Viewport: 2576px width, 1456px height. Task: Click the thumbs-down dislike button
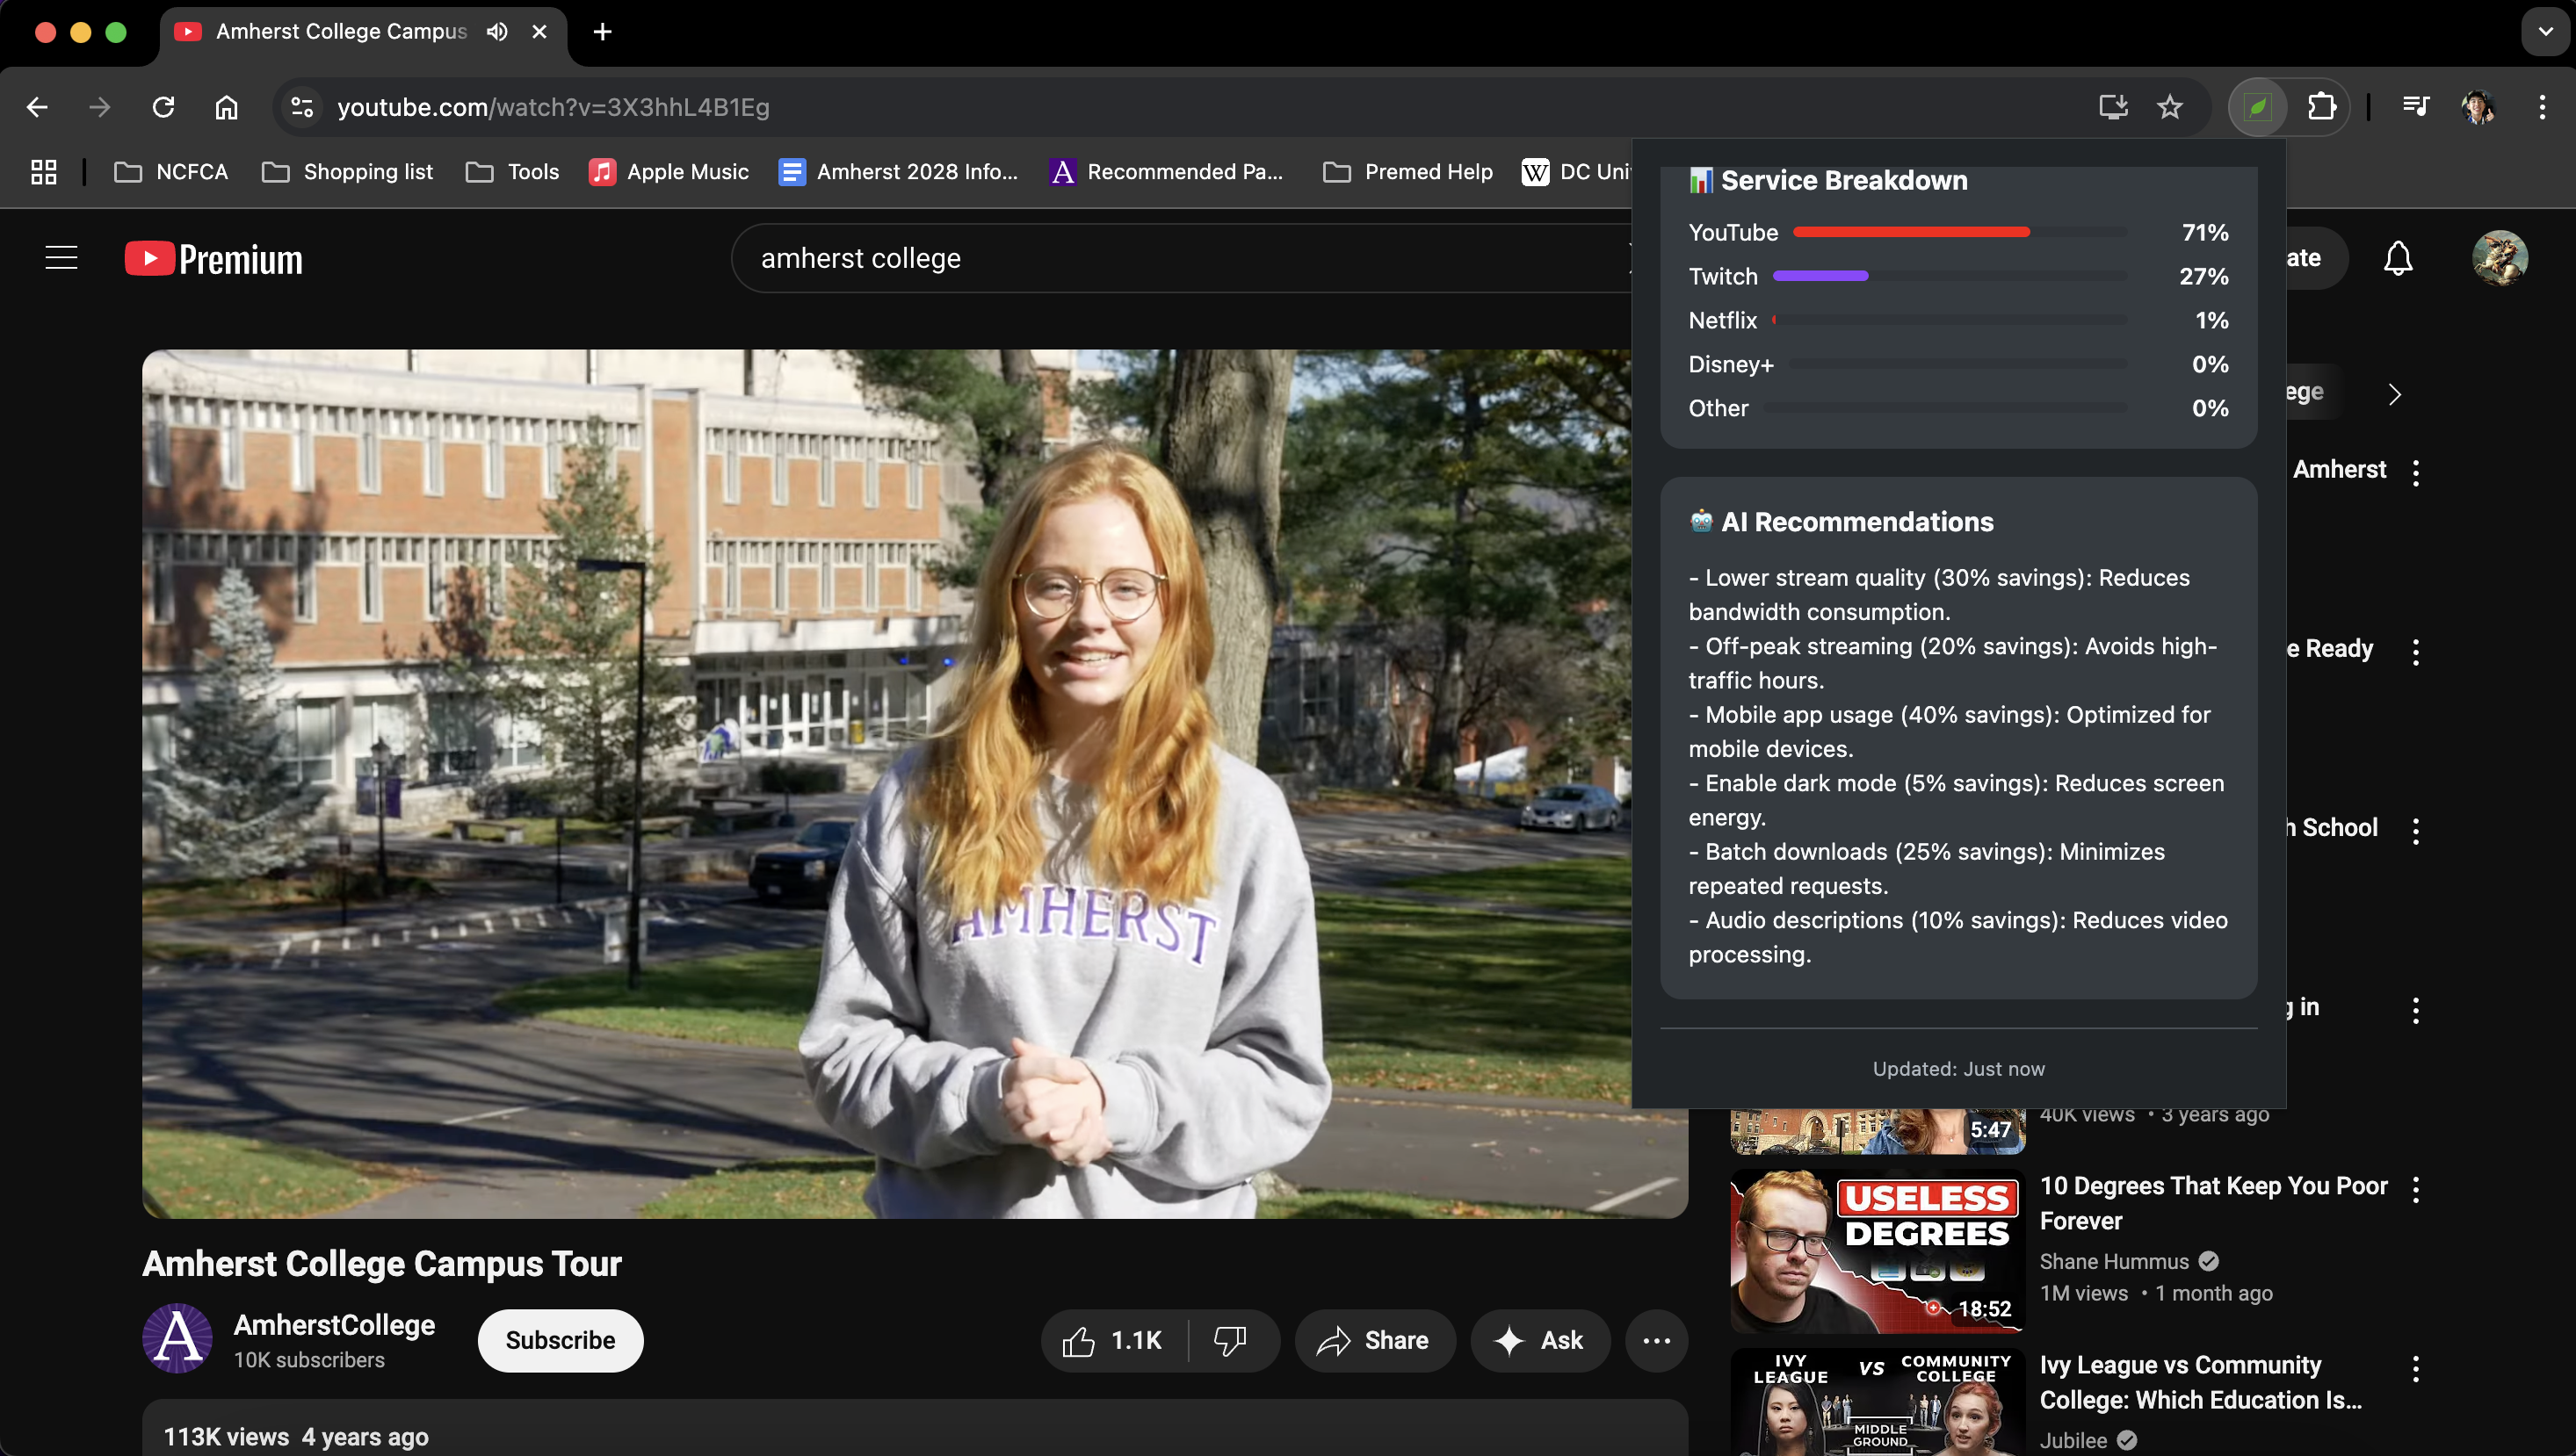click(1229, 1340)
